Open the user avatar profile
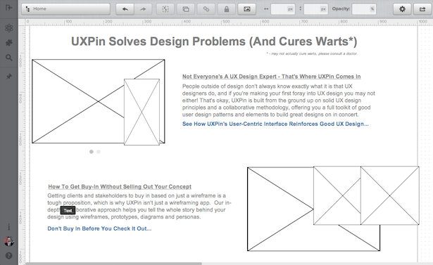Image resolution: width=433 pixels, height=265 pixels. coord(9,241)
